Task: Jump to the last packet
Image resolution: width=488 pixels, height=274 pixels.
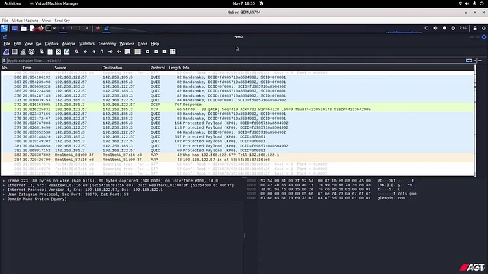Action: point(119,51)
